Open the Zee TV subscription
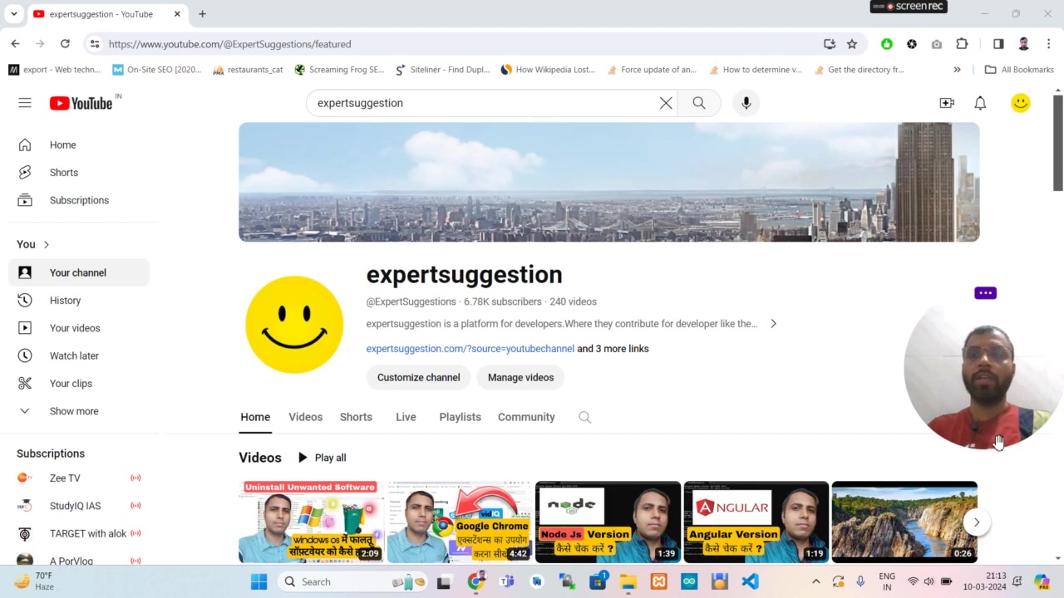1064x598 pixels. (x=79, y=478)
